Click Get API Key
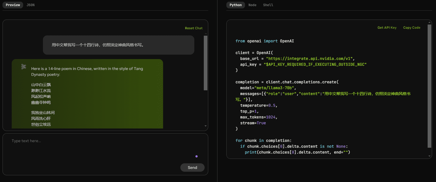The width and height of the screenshot is (436, 182). (x=387, y=28)
